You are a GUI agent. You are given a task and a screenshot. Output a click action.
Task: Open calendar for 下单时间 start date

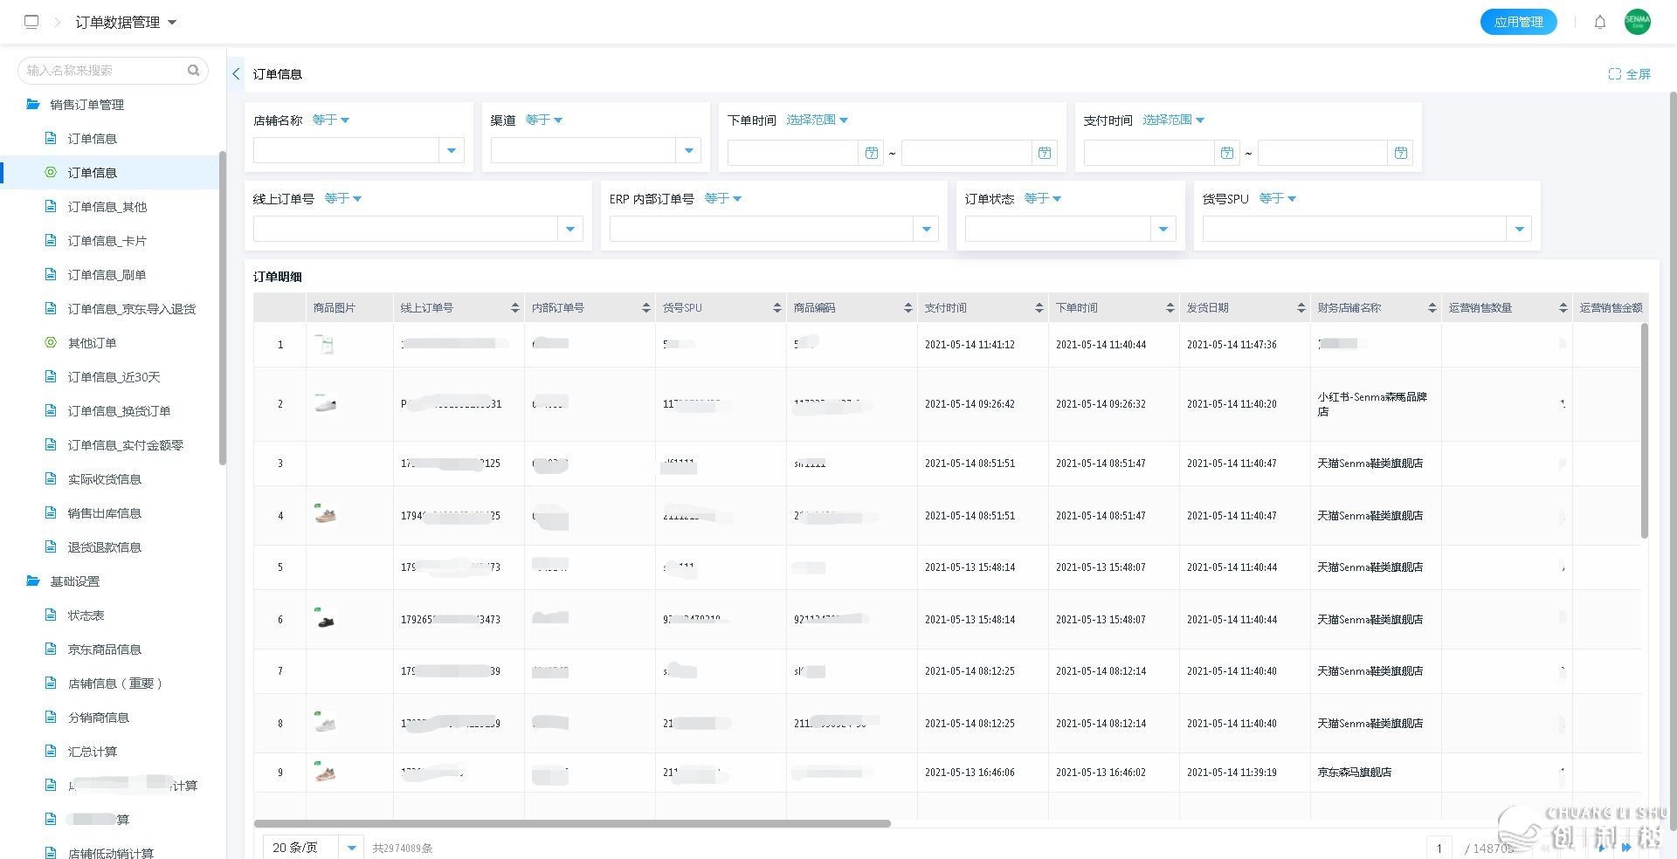coord(871,153)
